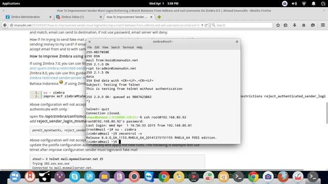Image resolution: width=328 pixels, height=184 pixels.
Task: Open the terminal File menu
Action: [90, 48]
